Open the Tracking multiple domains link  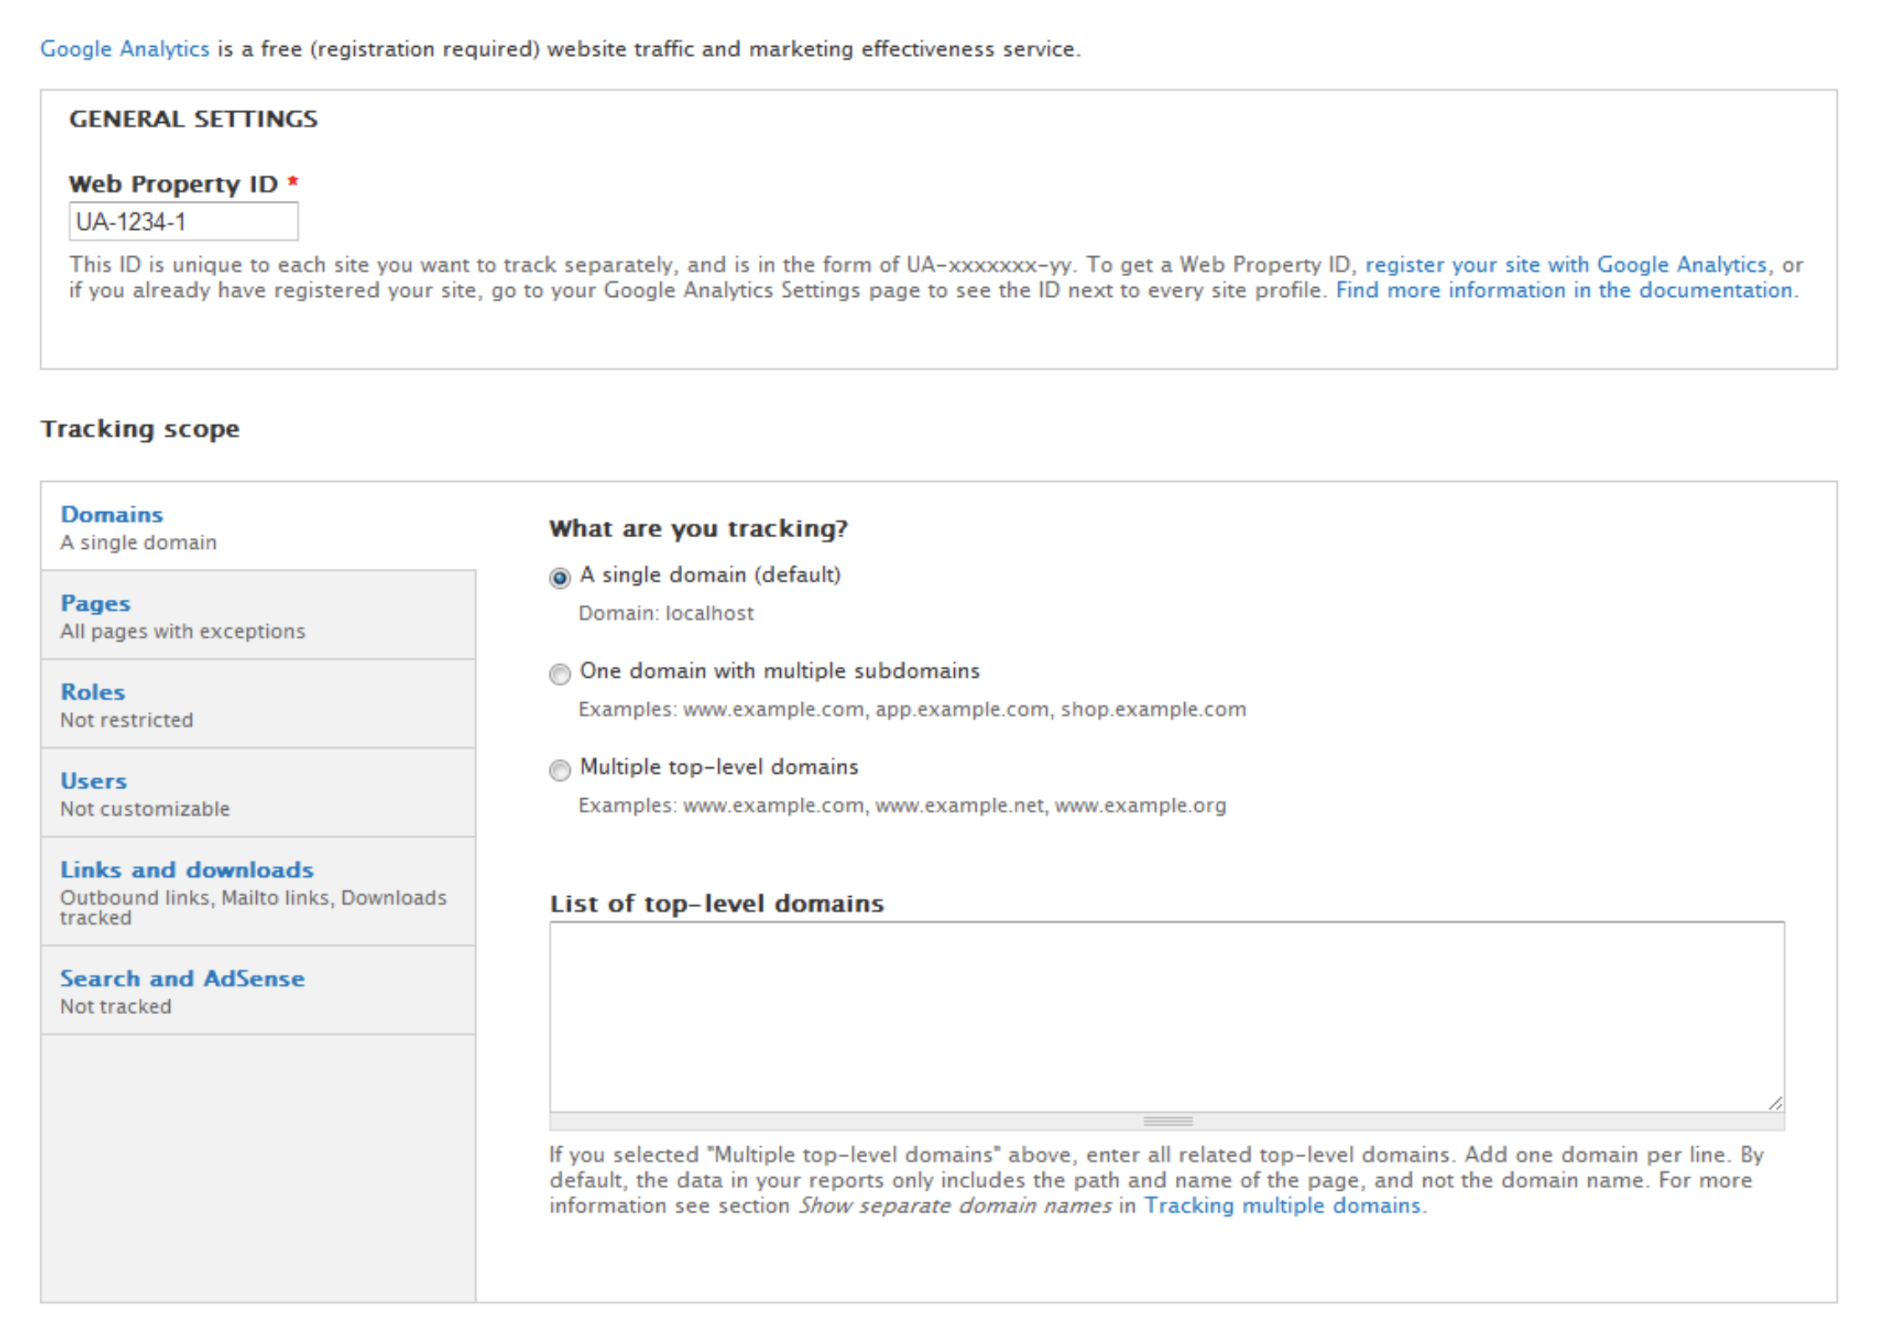coord(1282,1206)
